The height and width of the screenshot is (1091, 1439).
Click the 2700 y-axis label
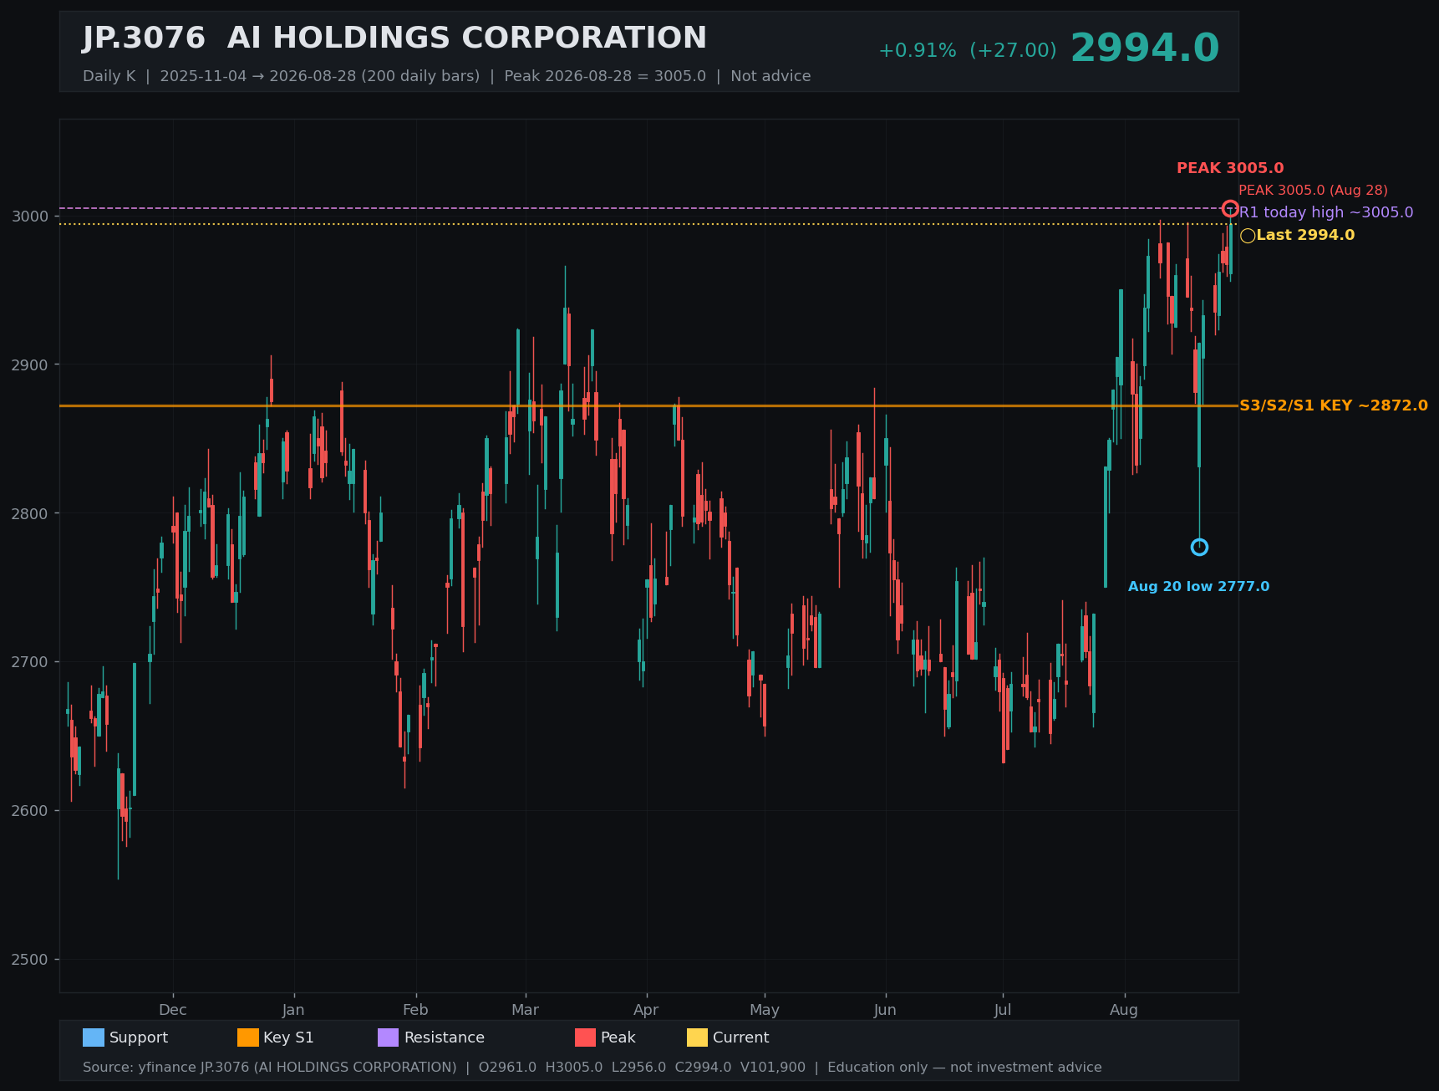coord(31,662)
